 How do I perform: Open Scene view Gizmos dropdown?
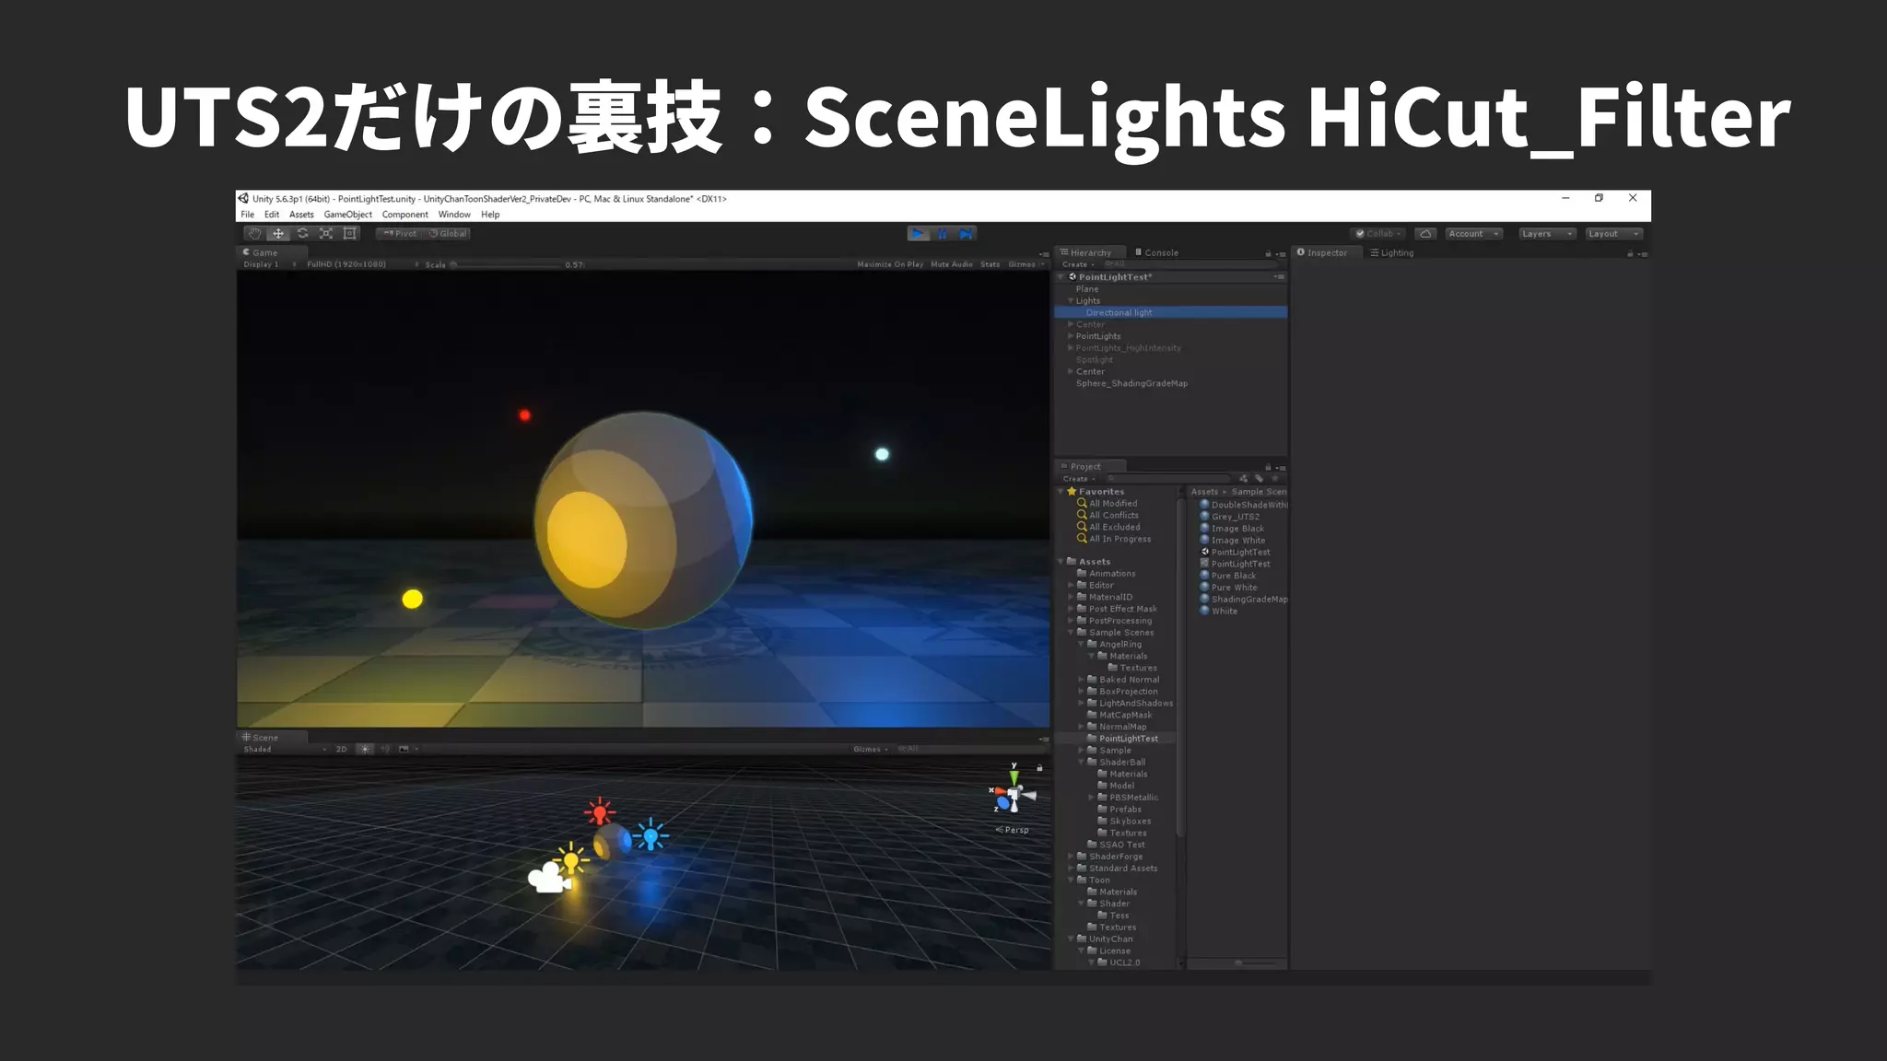(871, 749)
